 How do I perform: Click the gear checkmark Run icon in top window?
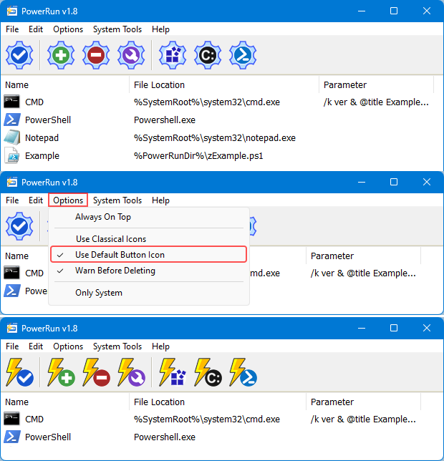coord(20,55)
